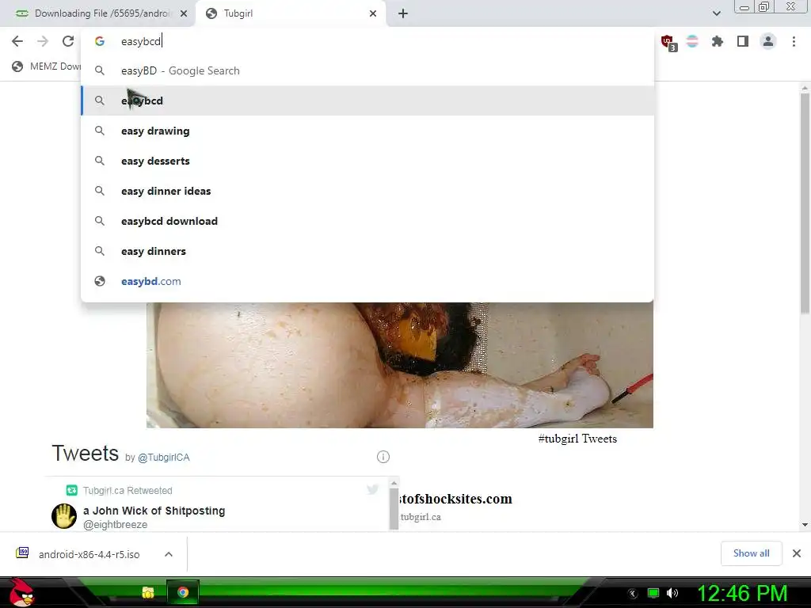Image resolution: width=811 pixels, height=608 pixels.
Task: Go back with the browser back arrow
Action: click(17, 41)
